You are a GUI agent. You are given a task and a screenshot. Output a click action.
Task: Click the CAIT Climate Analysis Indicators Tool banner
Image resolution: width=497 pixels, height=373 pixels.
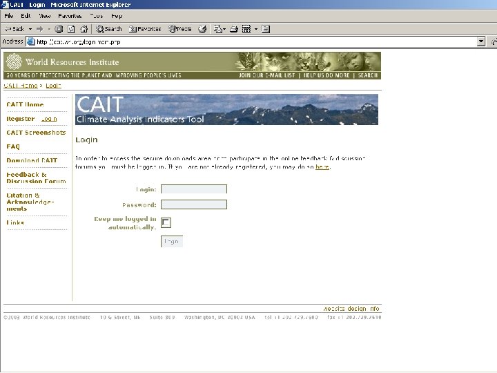click(226, 109)
